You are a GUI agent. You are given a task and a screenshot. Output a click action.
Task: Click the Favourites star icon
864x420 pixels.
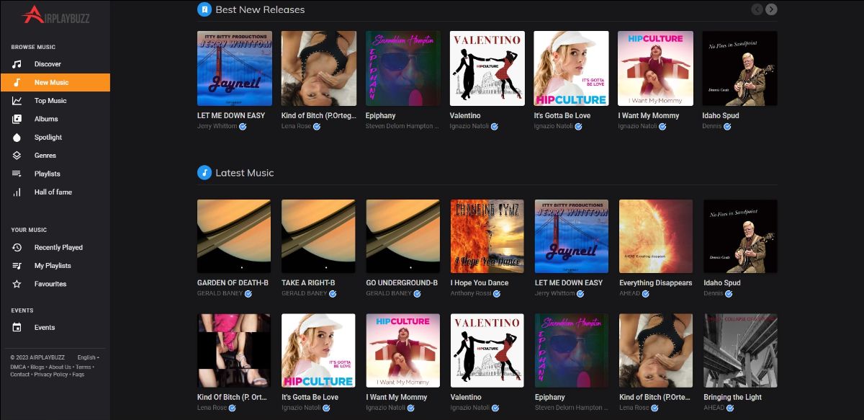click(17, 284)
